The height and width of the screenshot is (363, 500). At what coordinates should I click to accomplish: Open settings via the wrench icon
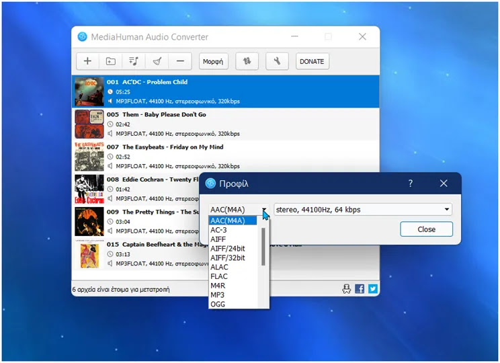[277, 61]
